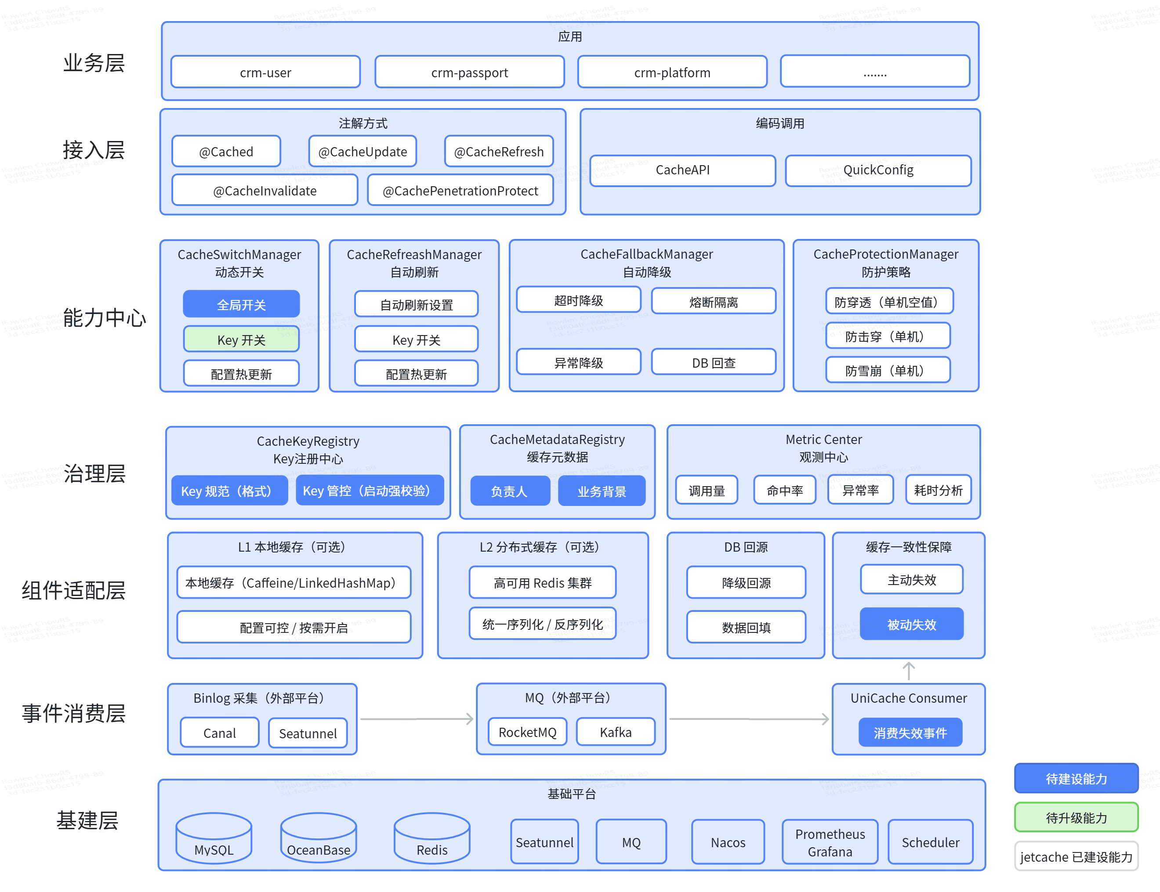This screenshot has height=892, width=1160.
Task: Click the arrow from Binlog to MQ
Action: pyautogui.click(x=417, y=719)
